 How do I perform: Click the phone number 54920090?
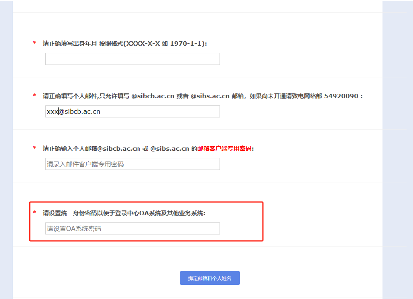coord(341,96)
